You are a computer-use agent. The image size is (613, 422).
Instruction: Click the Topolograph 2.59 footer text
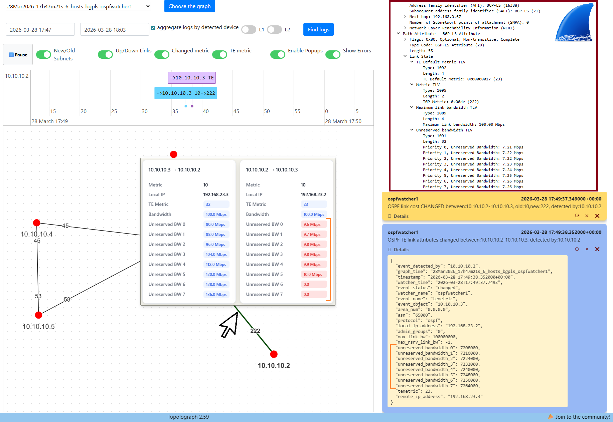tap(188, 417)
